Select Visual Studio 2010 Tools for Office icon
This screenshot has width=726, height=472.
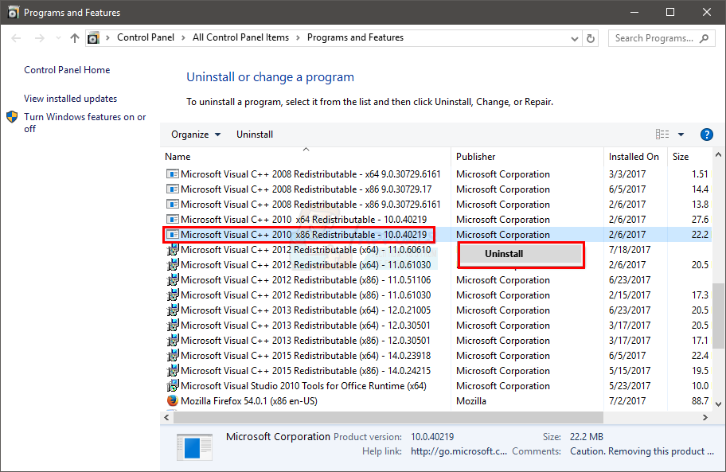point(173,386)
